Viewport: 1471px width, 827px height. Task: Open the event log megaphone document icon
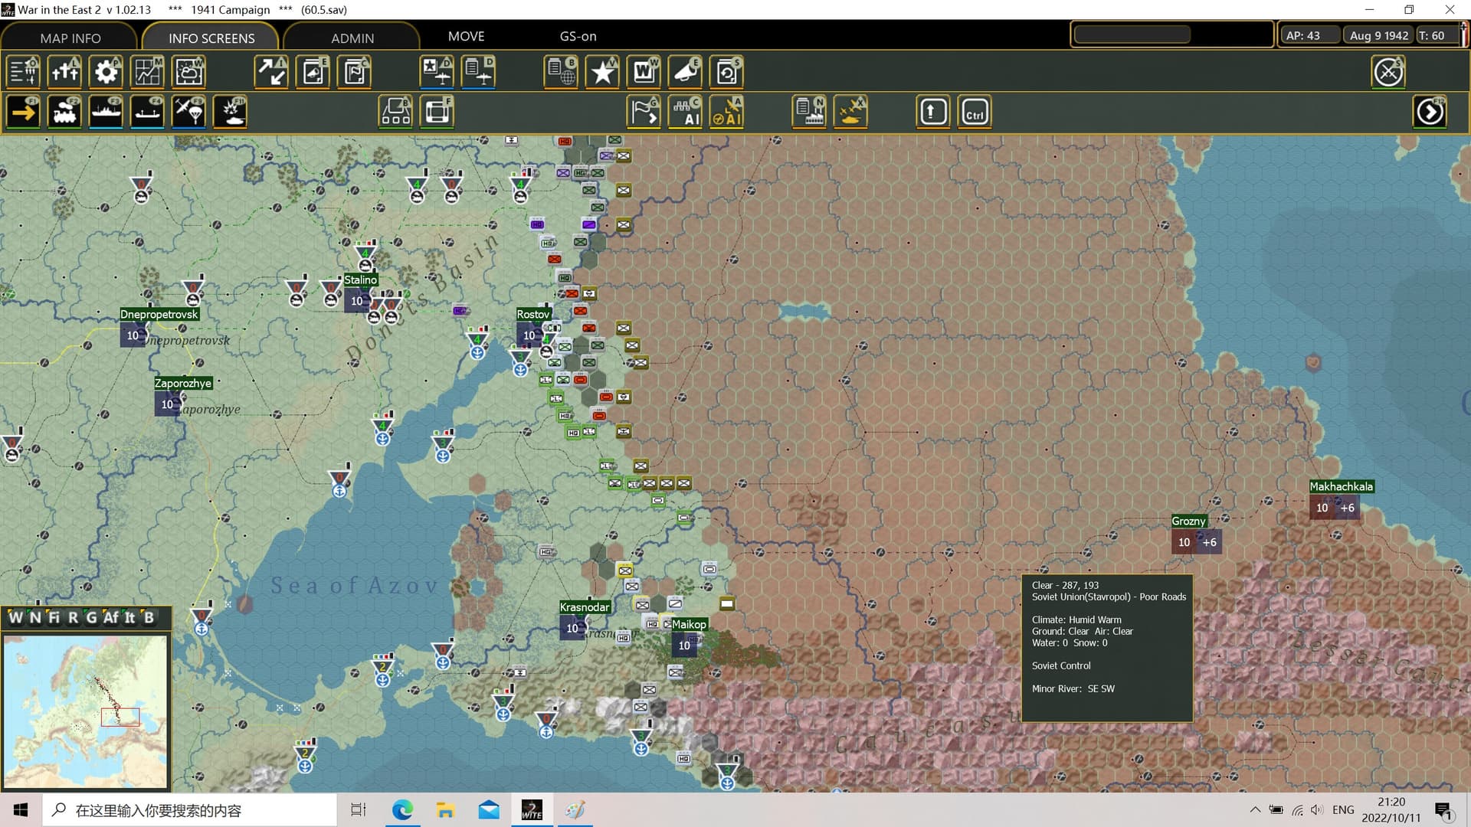click(x=313, y=72)
